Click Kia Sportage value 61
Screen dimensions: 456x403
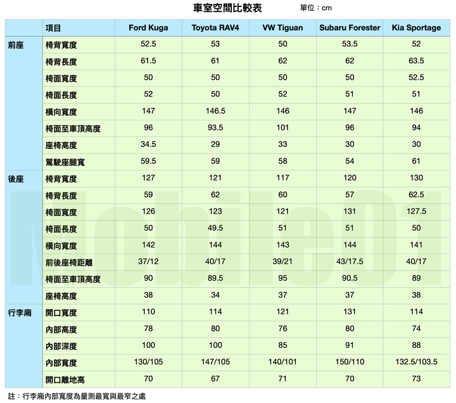tap(416, 161)
